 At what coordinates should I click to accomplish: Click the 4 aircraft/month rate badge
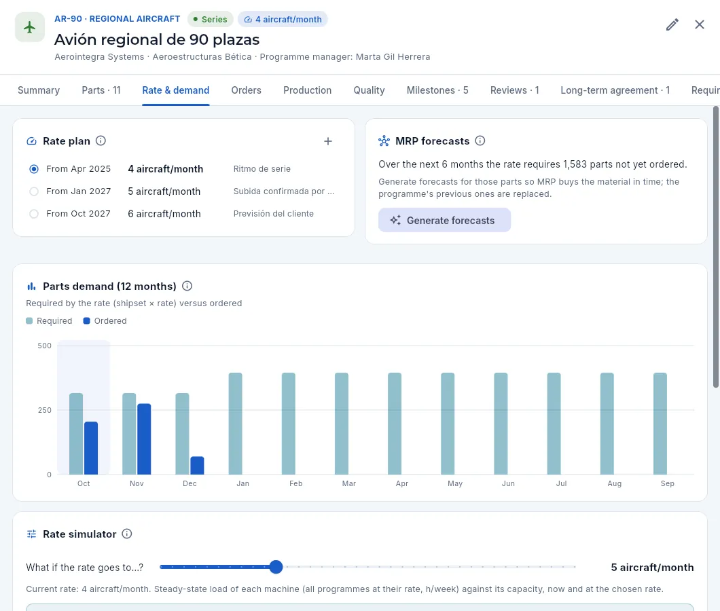pyautogui.click(x=283, y=19)
